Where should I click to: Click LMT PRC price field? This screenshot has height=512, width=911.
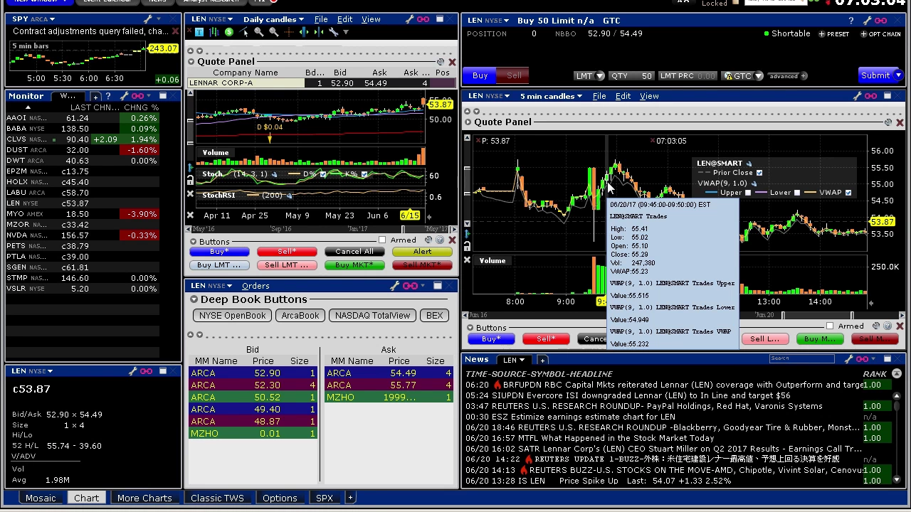coord(688,76)
